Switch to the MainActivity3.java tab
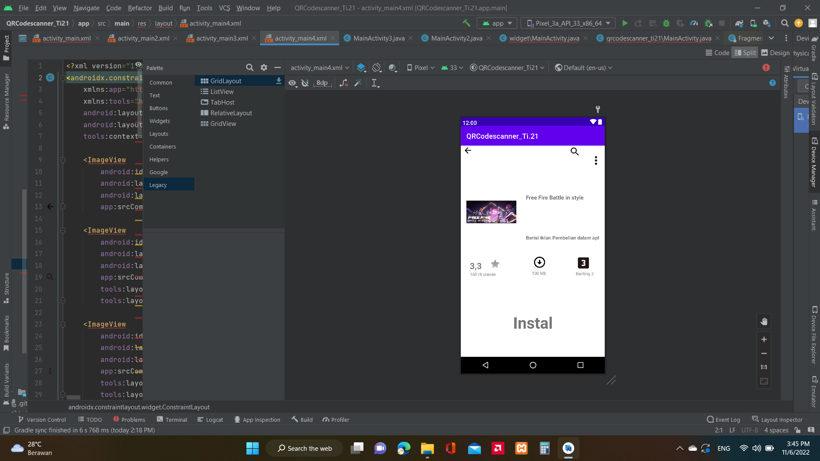Viewport: 820px width, 461px height. 378,38
